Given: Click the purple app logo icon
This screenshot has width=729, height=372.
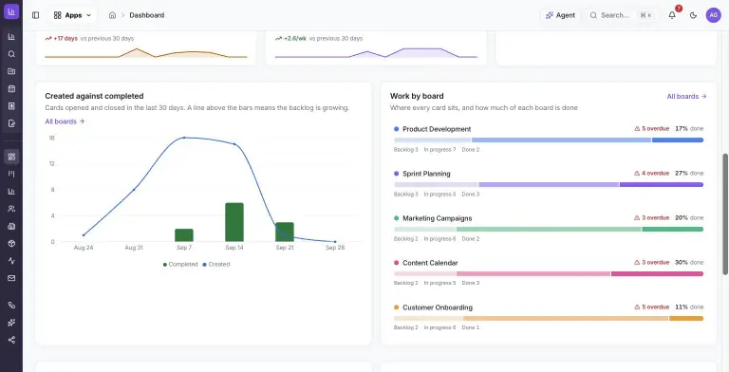Looking at the screenshot, I should point(11,11).
